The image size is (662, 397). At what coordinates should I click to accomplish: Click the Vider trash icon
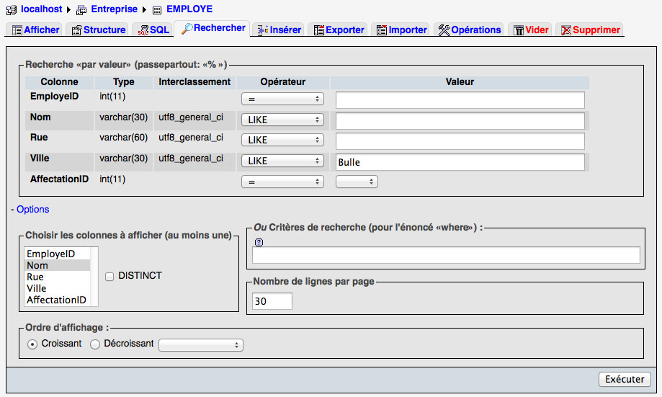tap(519, 30)
